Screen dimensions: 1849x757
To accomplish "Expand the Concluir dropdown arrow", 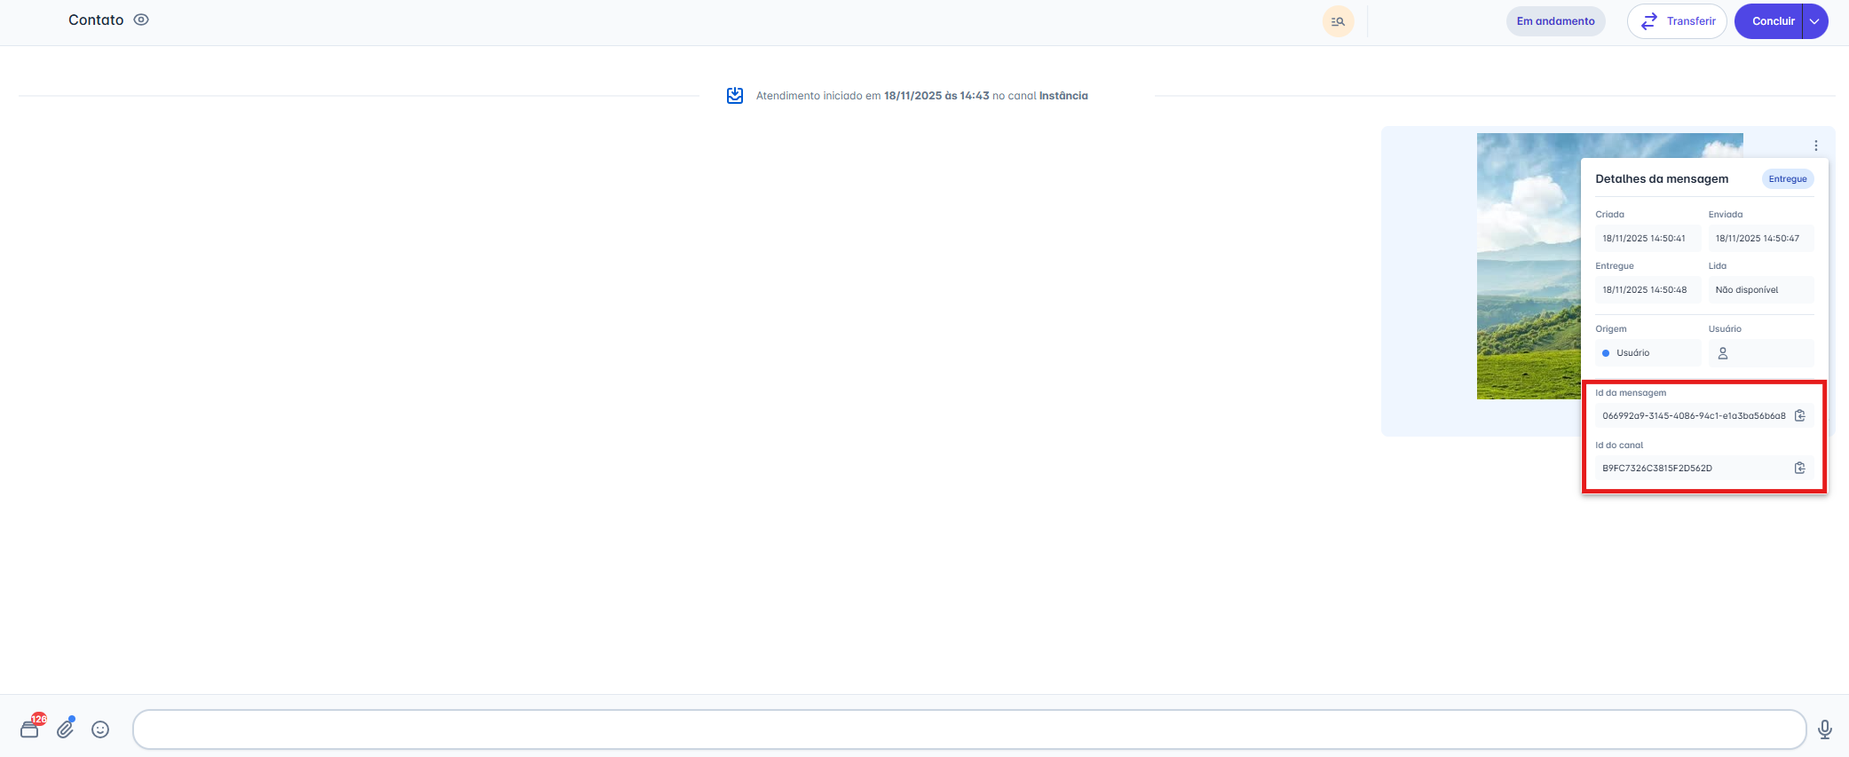I will pos(1814,21).
